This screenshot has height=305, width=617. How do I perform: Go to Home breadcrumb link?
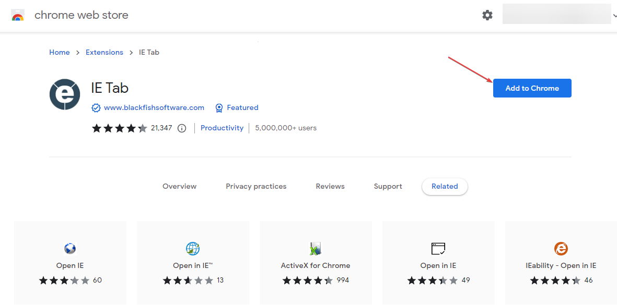60,53
